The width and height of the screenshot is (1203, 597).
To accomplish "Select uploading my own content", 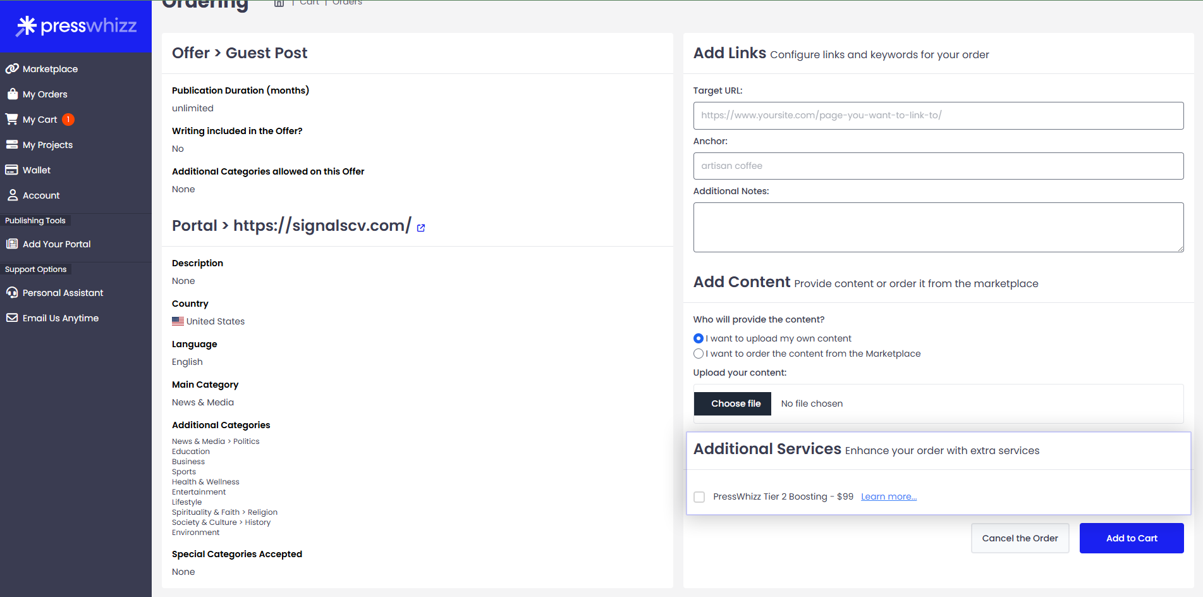I will click(698, 338).
